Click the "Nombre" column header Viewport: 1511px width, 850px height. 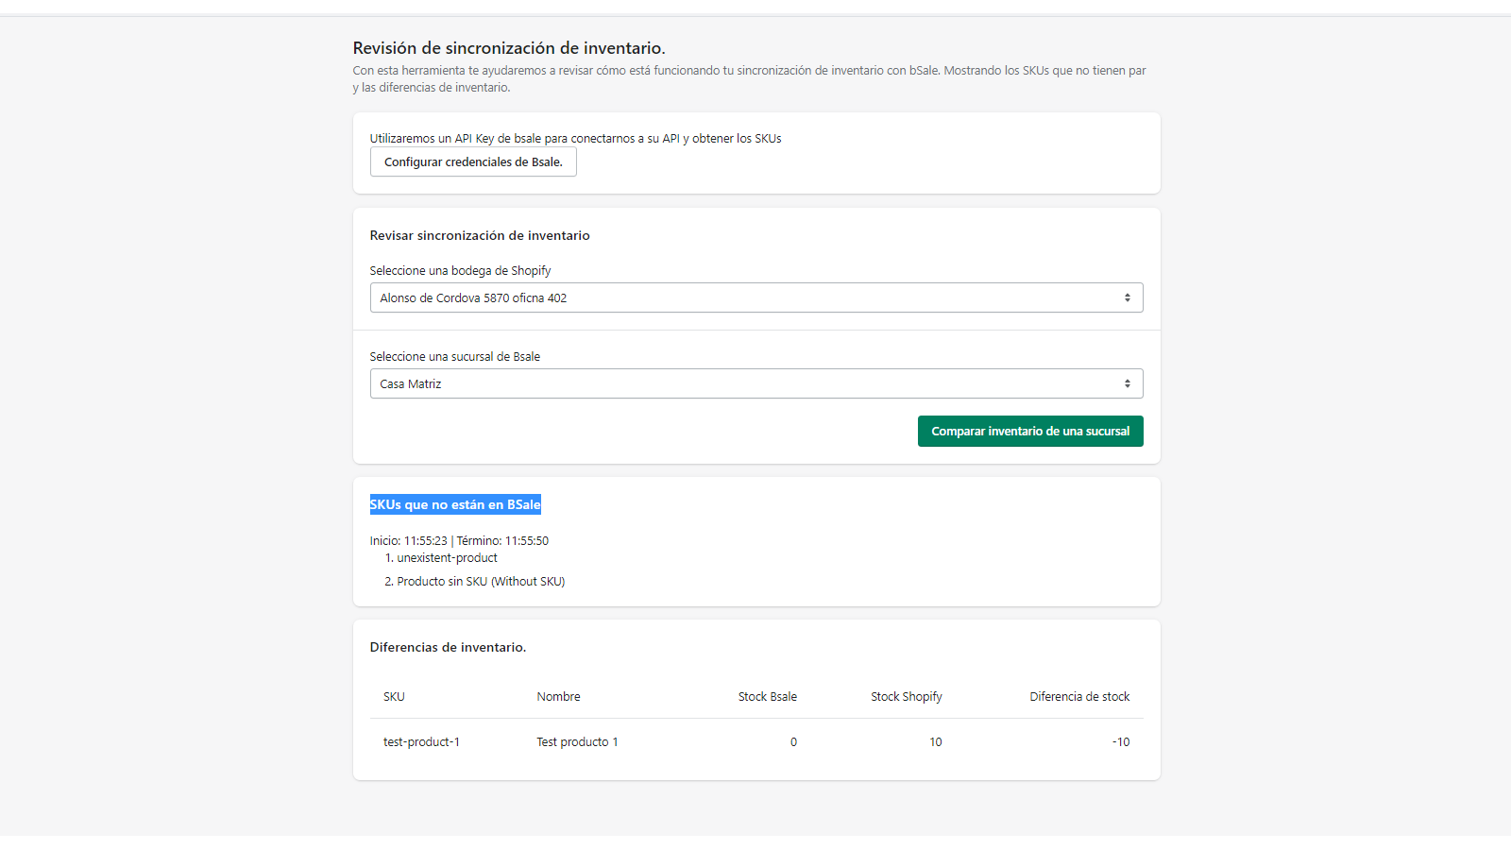[558, 697]
